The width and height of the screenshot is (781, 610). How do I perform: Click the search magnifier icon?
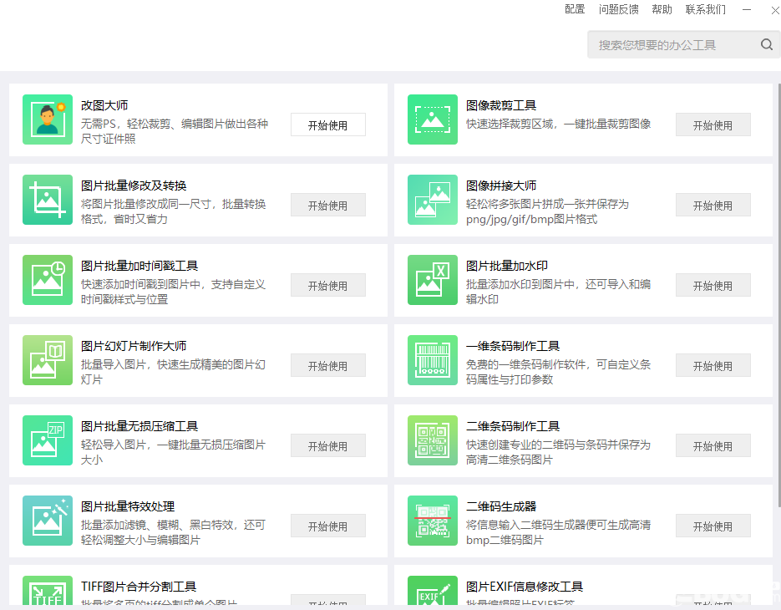point(766,44)
